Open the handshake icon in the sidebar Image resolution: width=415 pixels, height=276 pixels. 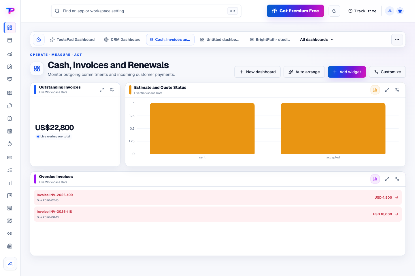pyautogui.click(x=10, y=79)
